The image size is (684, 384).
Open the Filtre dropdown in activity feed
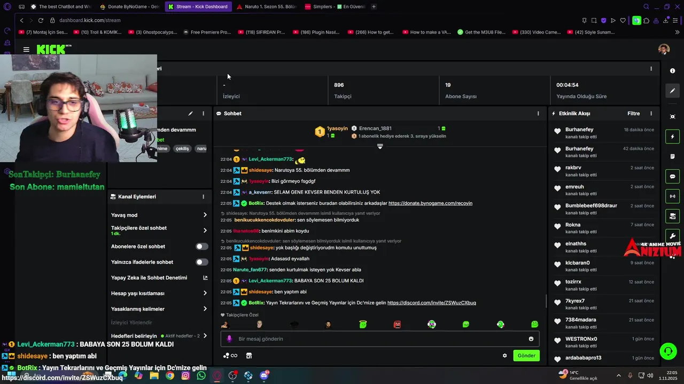click(633, 114)
